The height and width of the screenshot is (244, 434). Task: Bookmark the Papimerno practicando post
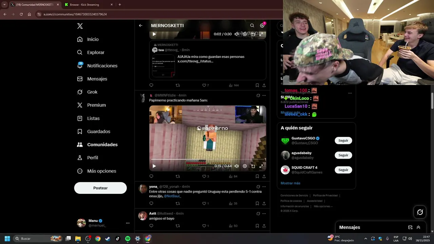[257, 176]
